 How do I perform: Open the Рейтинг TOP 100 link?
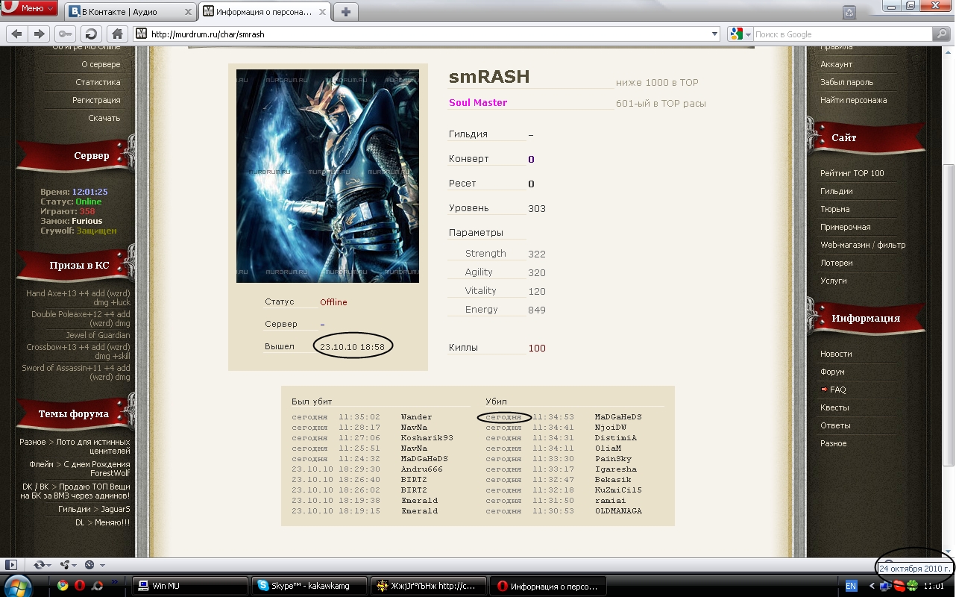click(852, 173)
